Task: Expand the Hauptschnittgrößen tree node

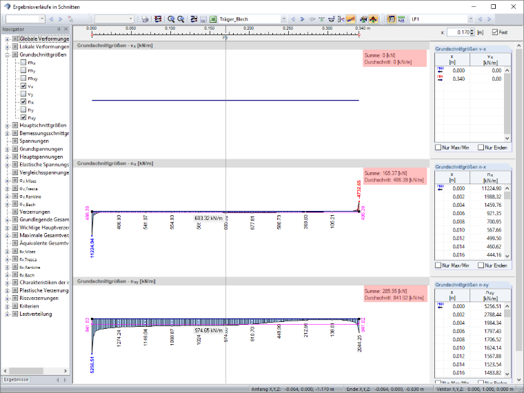Action: point(7,125)
